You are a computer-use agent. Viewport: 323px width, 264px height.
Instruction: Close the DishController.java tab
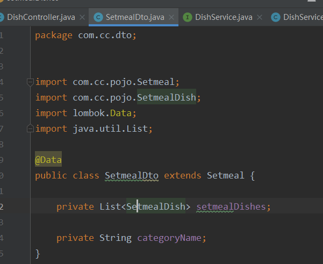pos(82,17)
